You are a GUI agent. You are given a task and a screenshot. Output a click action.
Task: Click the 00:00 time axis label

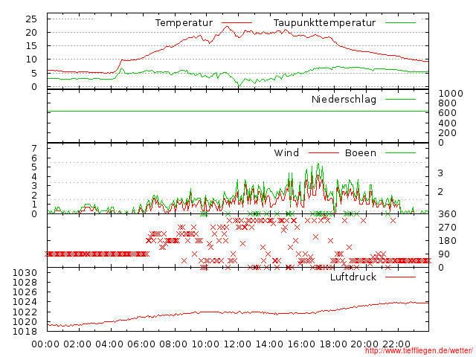(45, 344)
